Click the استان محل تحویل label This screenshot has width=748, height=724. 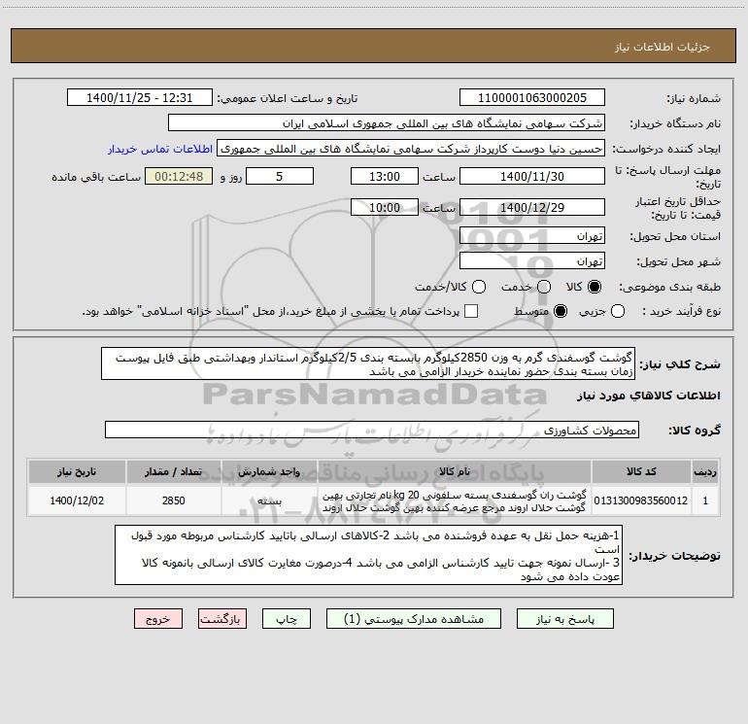[675, 236]
